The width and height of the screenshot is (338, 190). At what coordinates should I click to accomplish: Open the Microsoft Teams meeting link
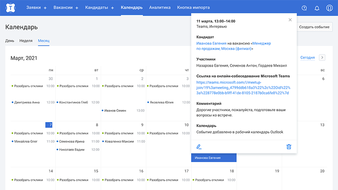pos(242,88)
